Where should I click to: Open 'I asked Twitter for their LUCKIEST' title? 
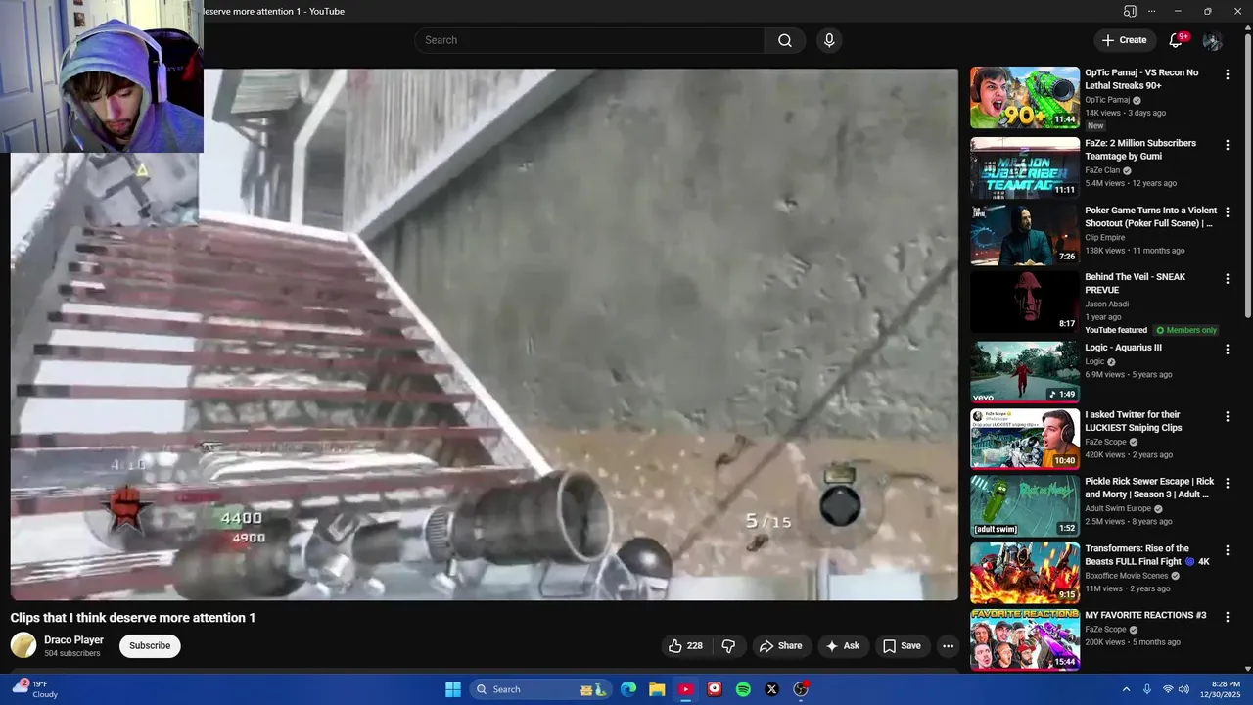[1134, 421]
